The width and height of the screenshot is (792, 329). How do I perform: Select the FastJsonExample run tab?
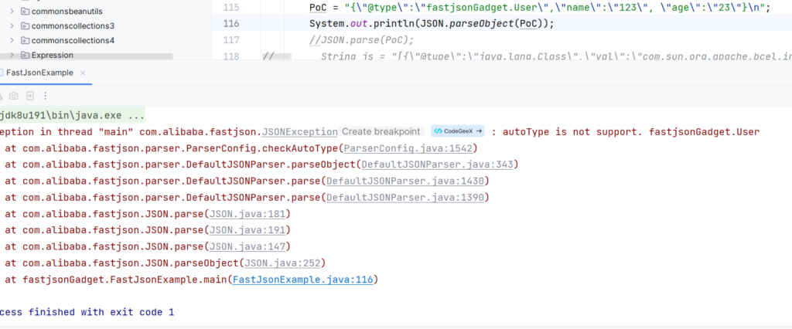click(39, 73)
